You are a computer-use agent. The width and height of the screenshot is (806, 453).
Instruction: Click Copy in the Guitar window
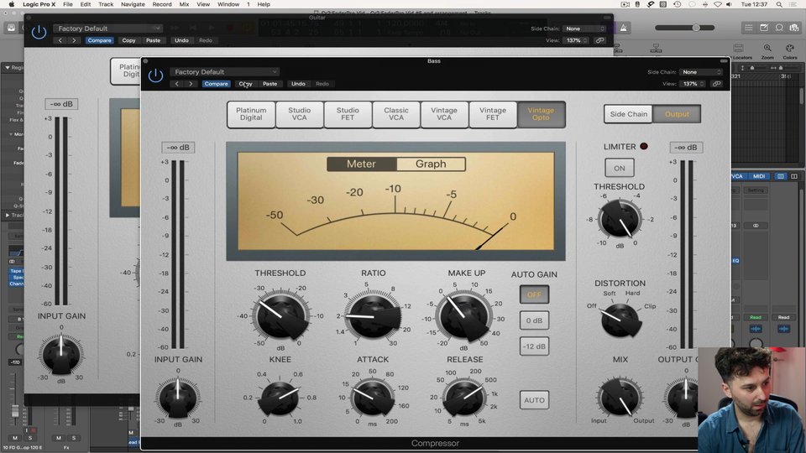(x=128, y=40)
